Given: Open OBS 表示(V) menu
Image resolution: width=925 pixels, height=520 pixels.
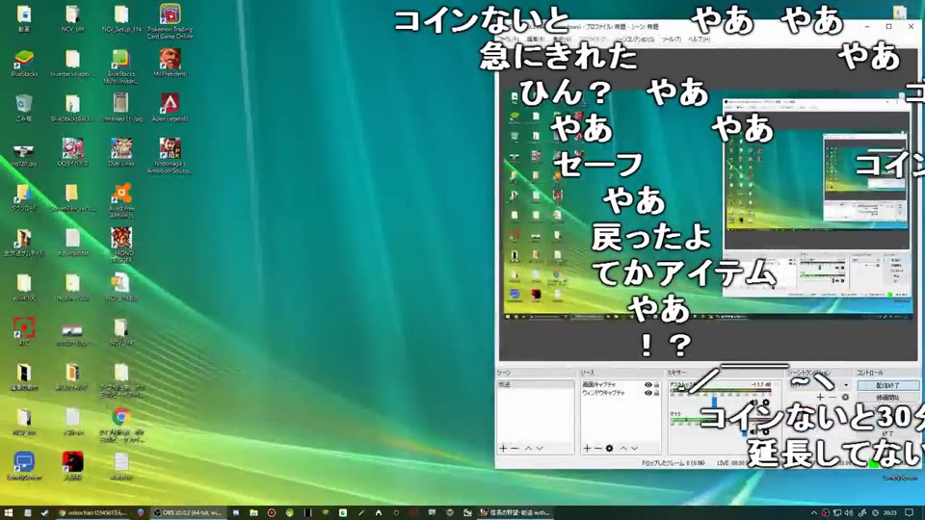Looking at the screenshot, I should 562,39.
